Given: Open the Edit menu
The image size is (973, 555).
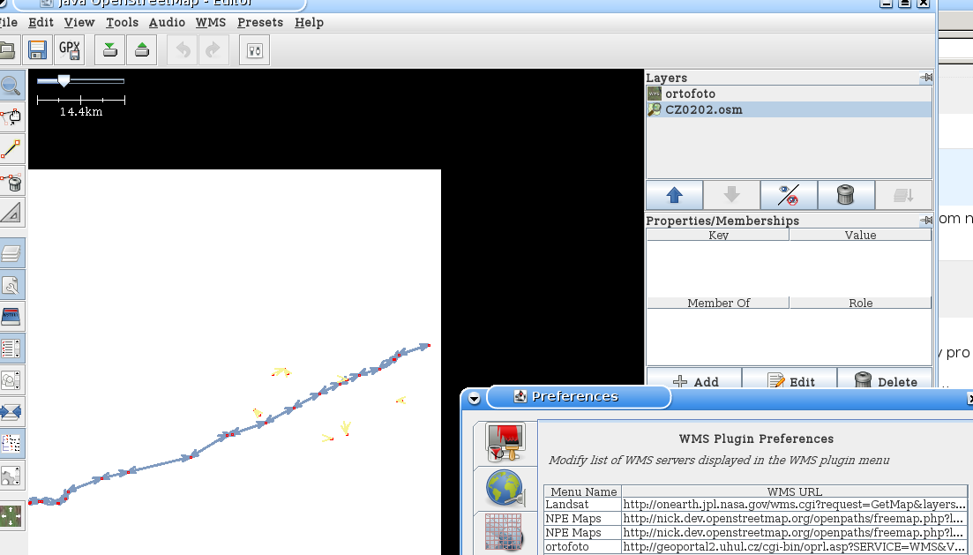Looking at the screenshot, I should (x=41, y=22).
